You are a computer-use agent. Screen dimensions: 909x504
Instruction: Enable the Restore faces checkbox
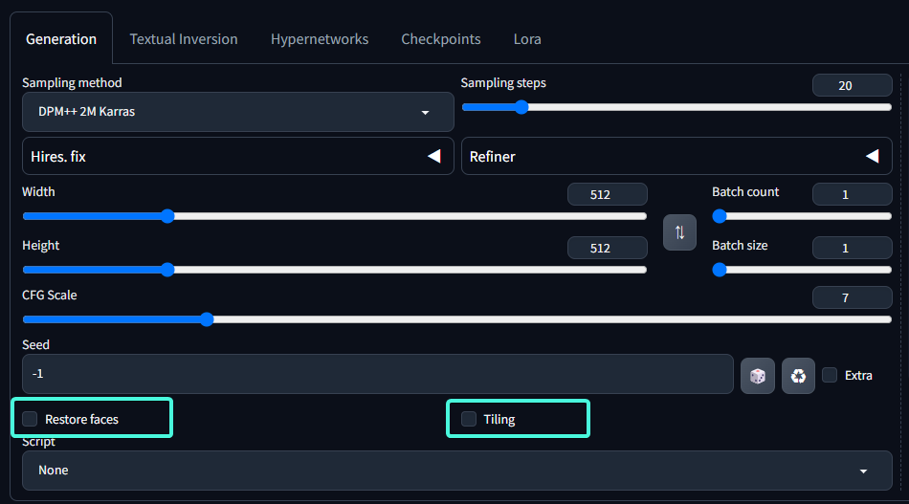[31, 419]
